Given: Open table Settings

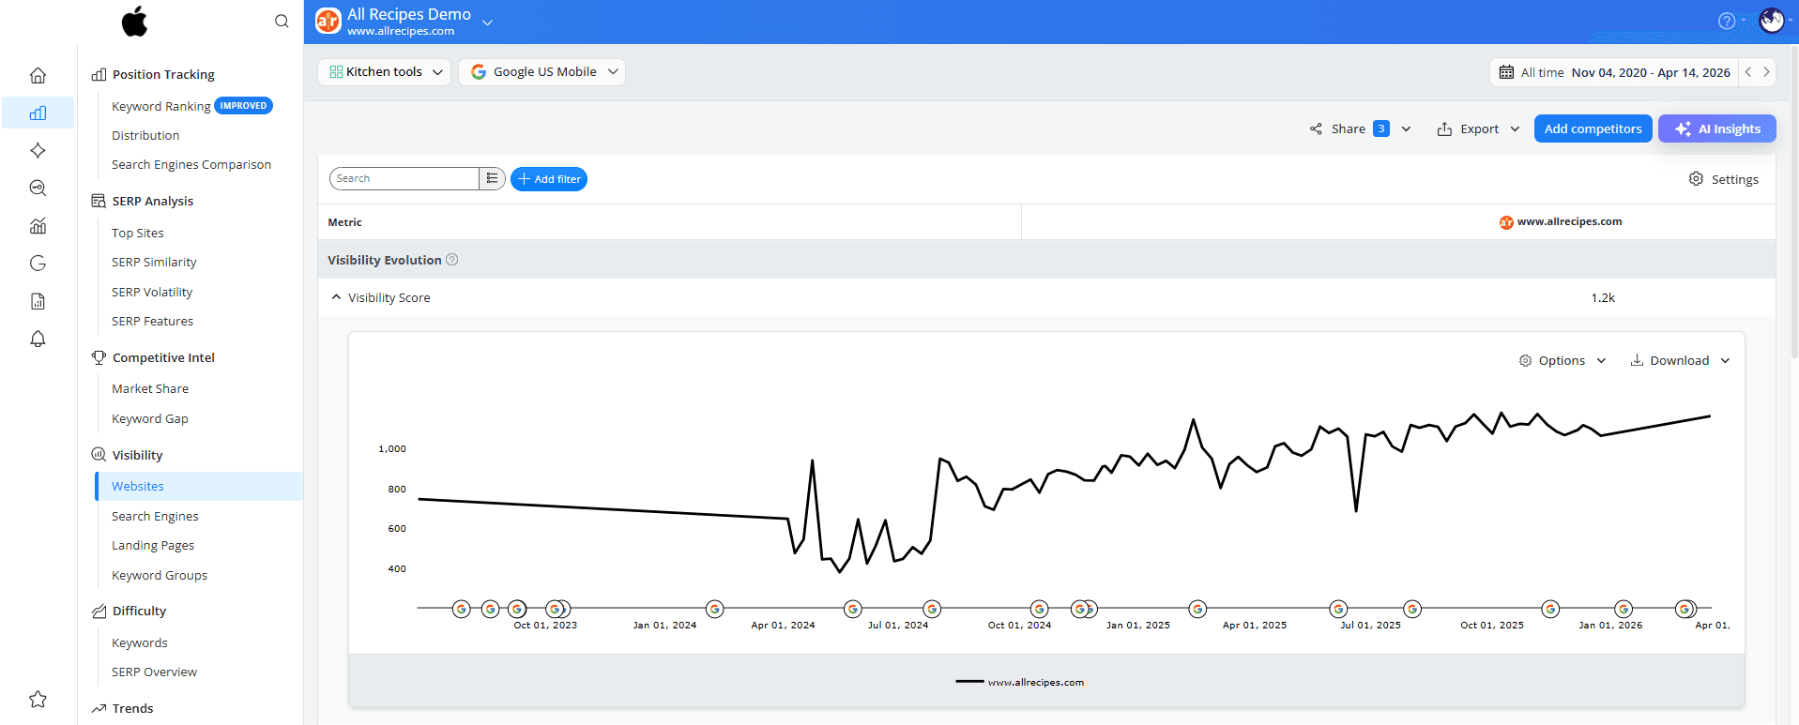Looking at the screenshot, I should 1724,179.
